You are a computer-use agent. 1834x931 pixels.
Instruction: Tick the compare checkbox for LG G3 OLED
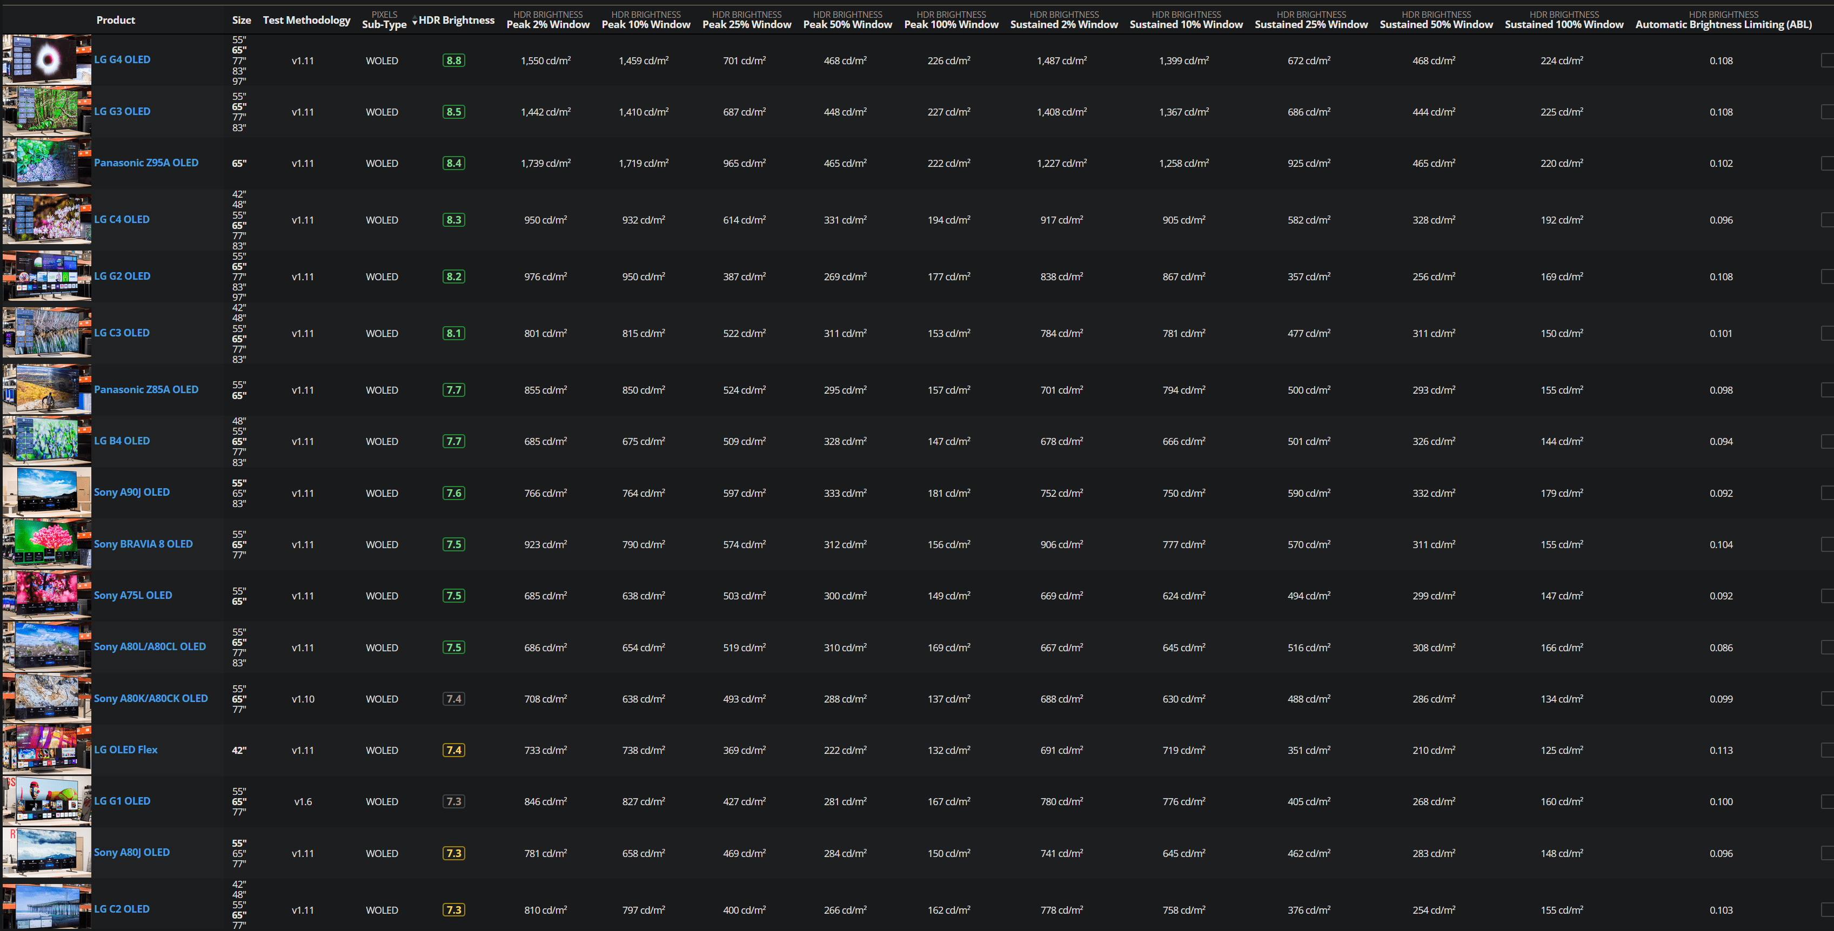point(1828,112)
